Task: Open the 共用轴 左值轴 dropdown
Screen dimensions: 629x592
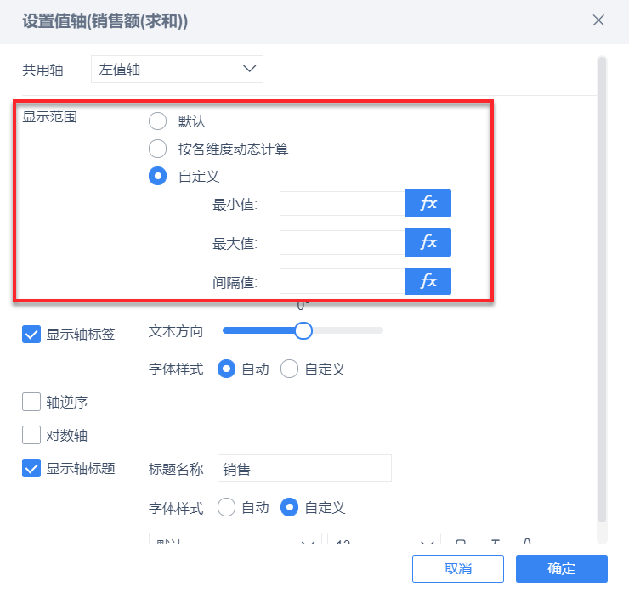Action: pos(177,70)
